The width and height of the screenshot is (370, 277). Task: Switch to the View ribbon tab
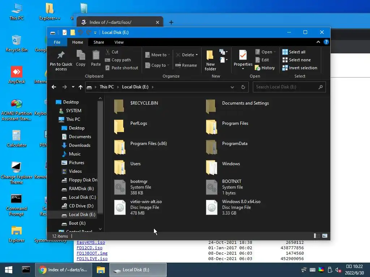(119, 42)
